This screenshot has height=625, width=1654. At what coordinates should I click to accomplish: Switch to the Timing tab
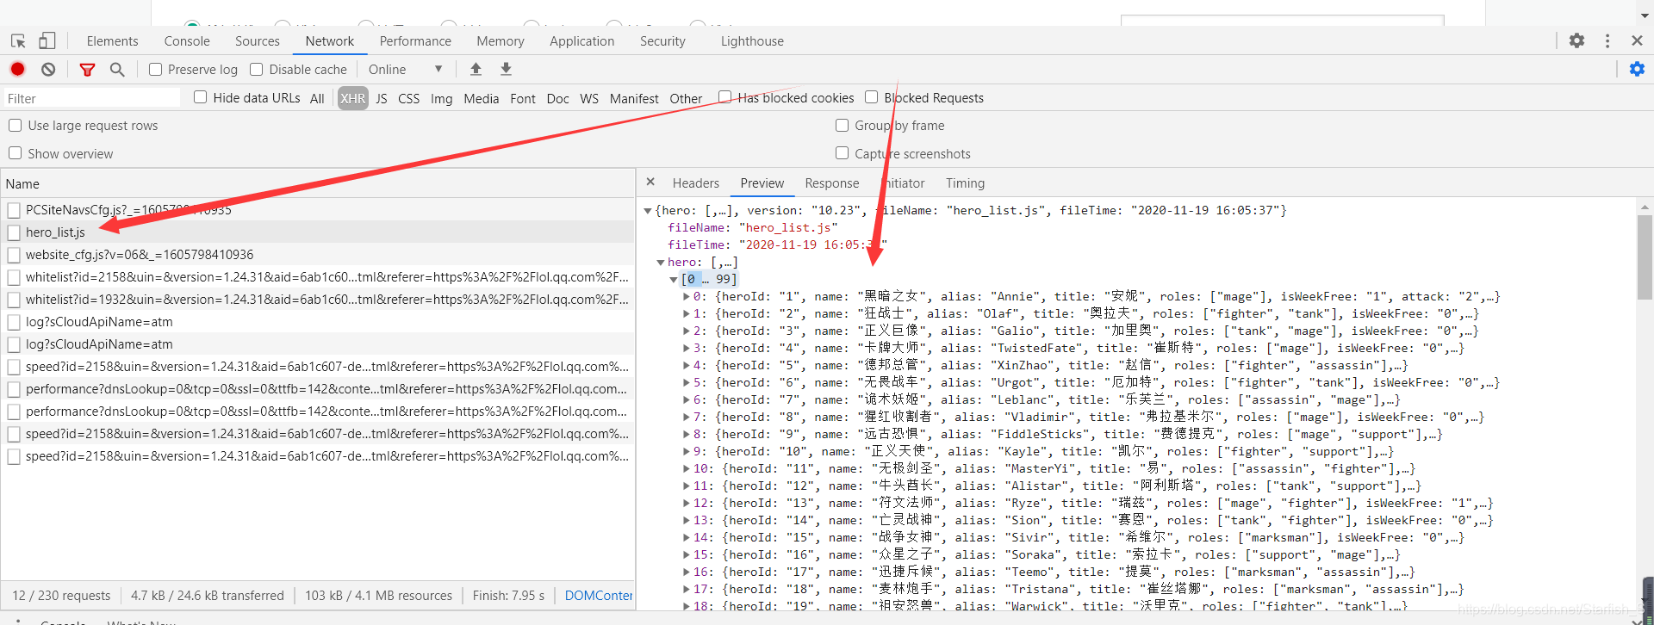(965, 183)
